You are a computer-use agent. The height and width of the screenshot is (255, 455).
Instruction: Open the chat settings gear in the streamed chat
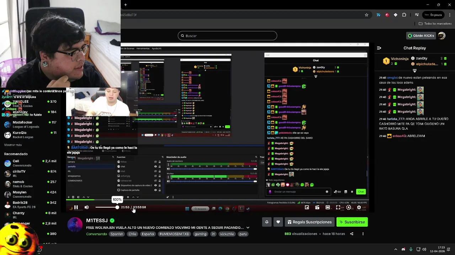click(352, 192)
